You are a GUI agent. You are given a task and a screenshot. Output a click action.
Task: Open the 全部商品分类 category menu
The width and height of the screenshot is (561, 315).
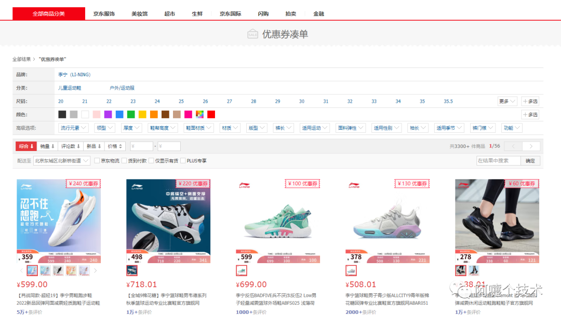[49, 13]
